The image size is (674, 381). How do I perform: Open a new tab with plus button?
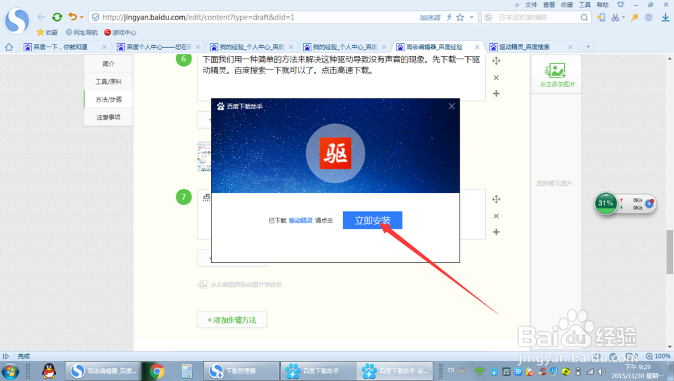pyautogui.click(x=588, y=47)
